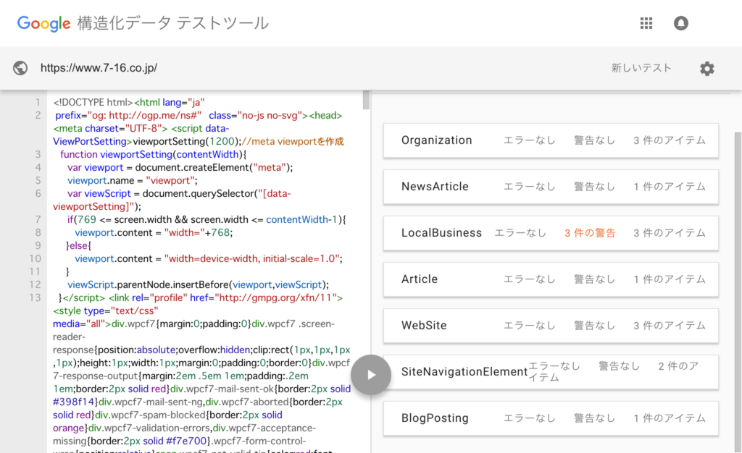
Task: Click the results panel scrollbar
Action: click(738, 289)
